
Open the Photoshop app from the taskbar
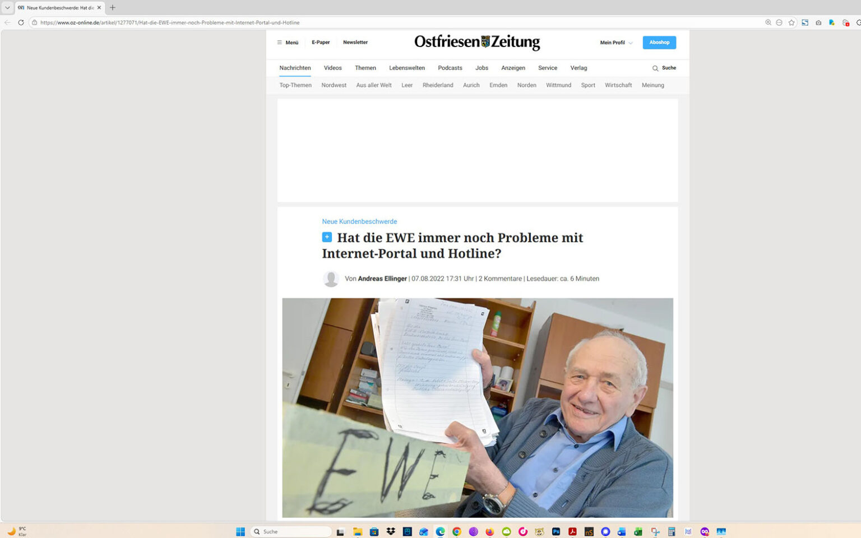556,531
